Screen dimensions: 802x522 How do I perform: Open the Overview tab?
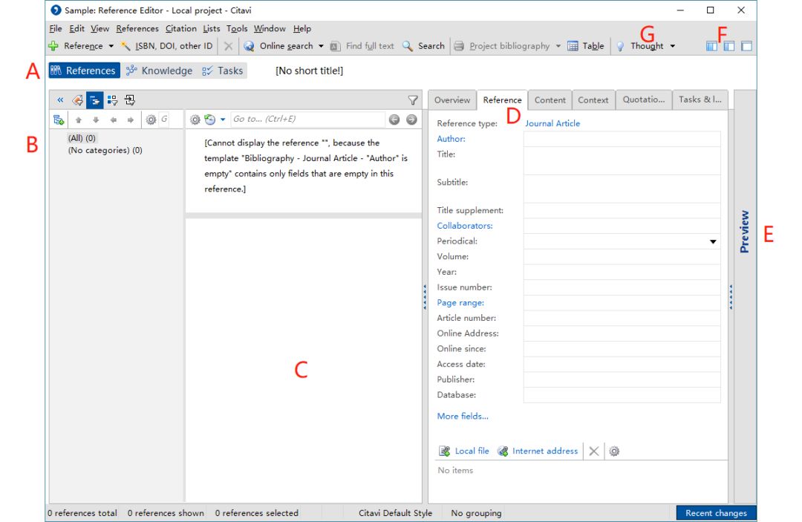[452, 100]
